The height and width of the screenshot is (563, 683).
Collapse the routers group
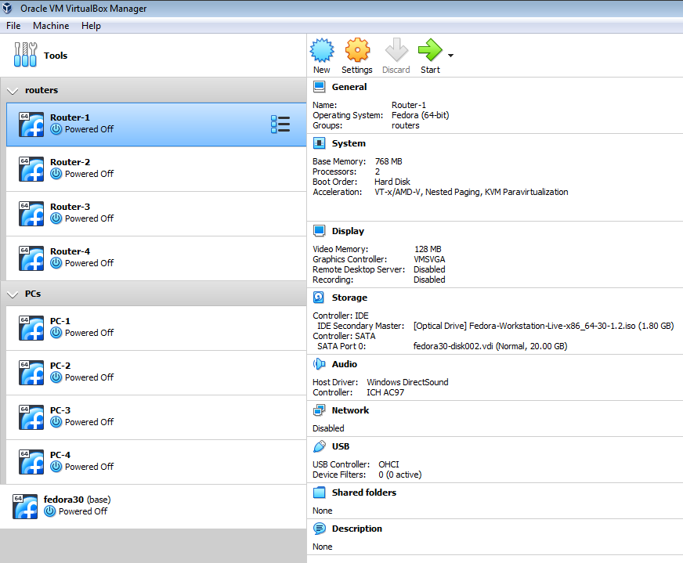click(13, 91)
